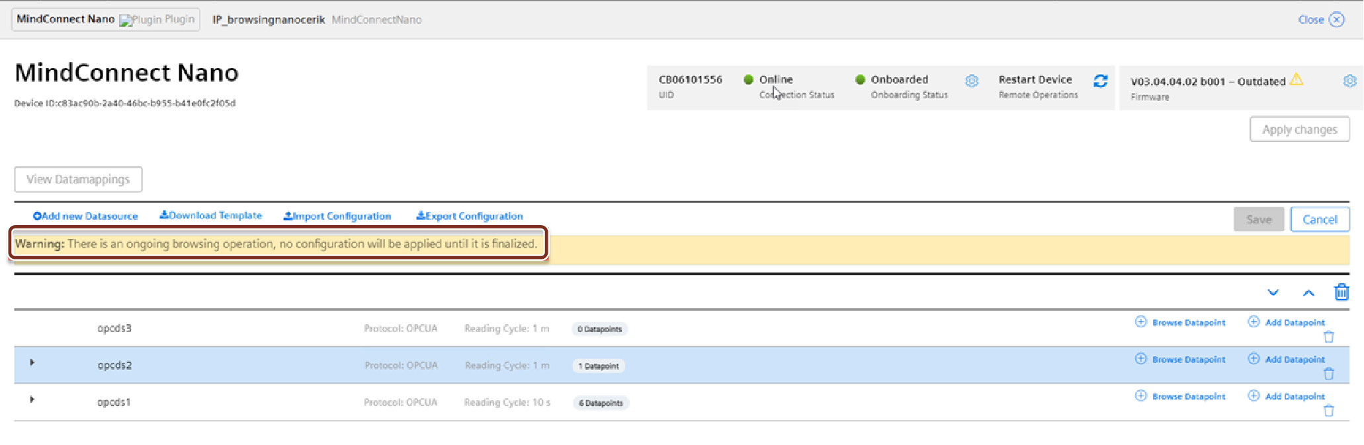
Task: Click Add new Datasource
Action: click(85, 216)
